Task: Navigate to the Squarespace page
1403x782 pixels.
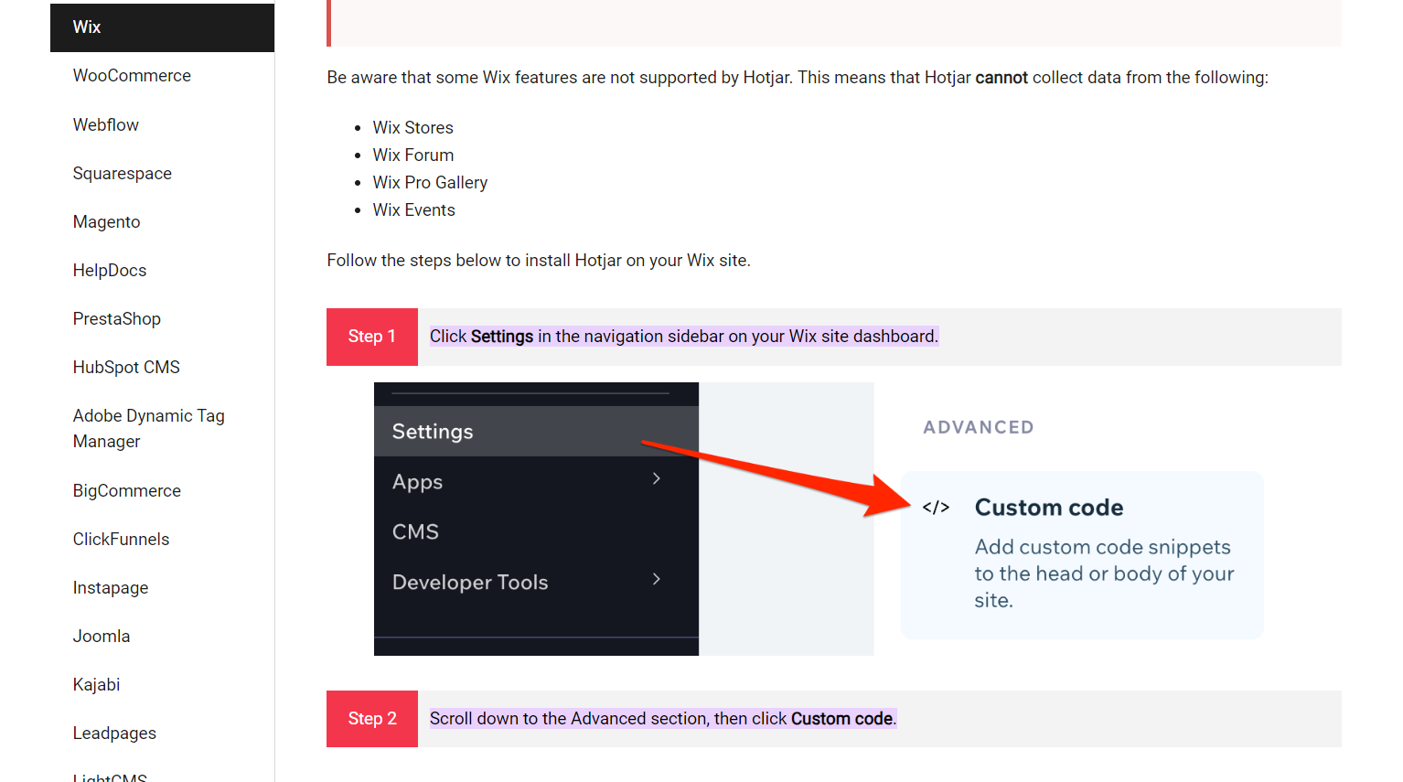Action: pyautogui.click(x=122, y=173)
